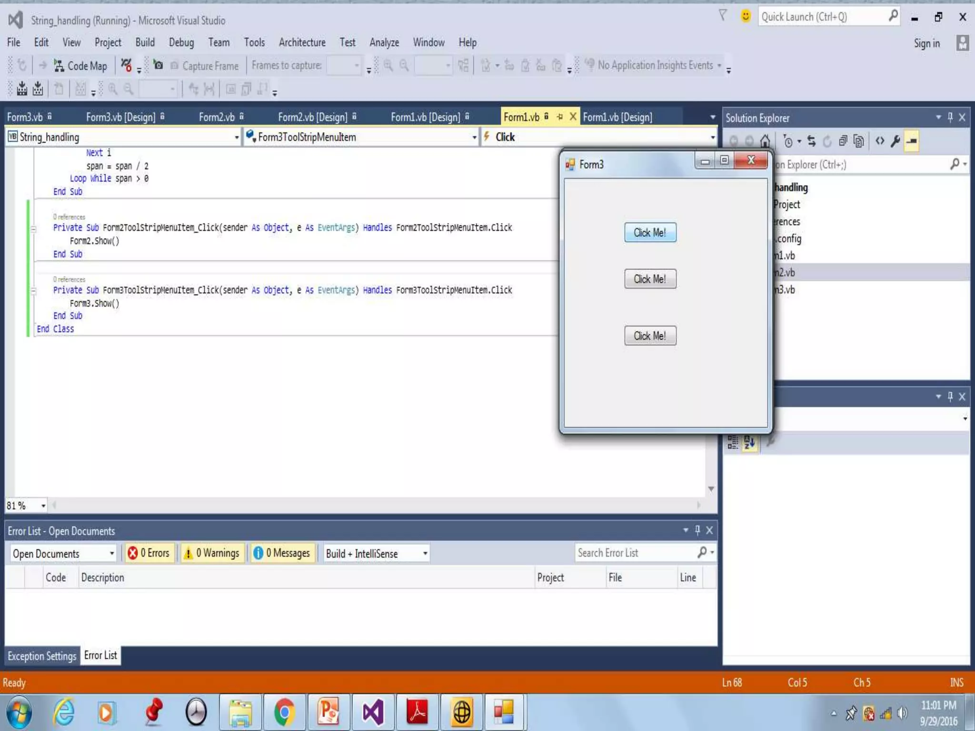
Task: Click the Code Map toolbar button
Action: pyautogui.click(x=80, y=66)
